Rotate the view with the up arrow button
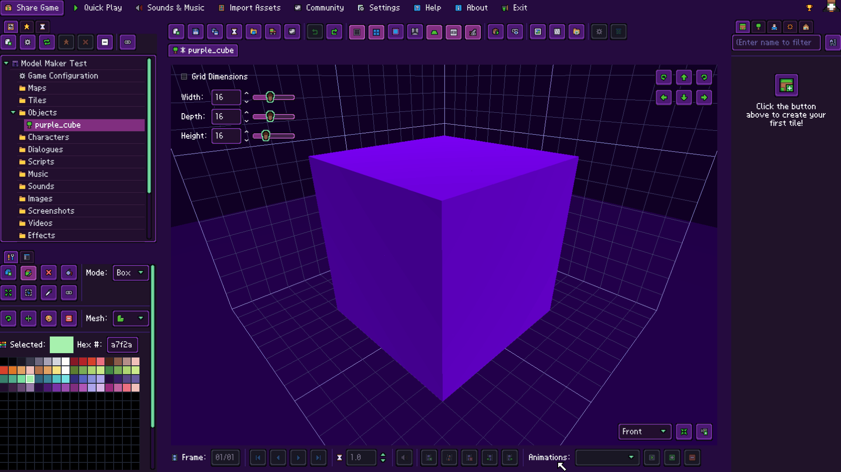The image size is (841, 472). click(x=684, y=77)
